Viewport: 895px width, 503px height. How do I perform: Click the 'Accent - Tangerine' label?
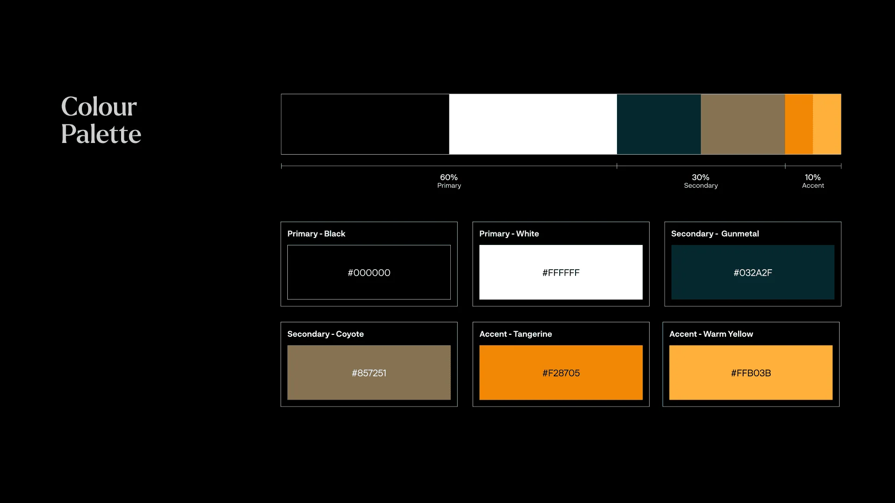[515, 334]
